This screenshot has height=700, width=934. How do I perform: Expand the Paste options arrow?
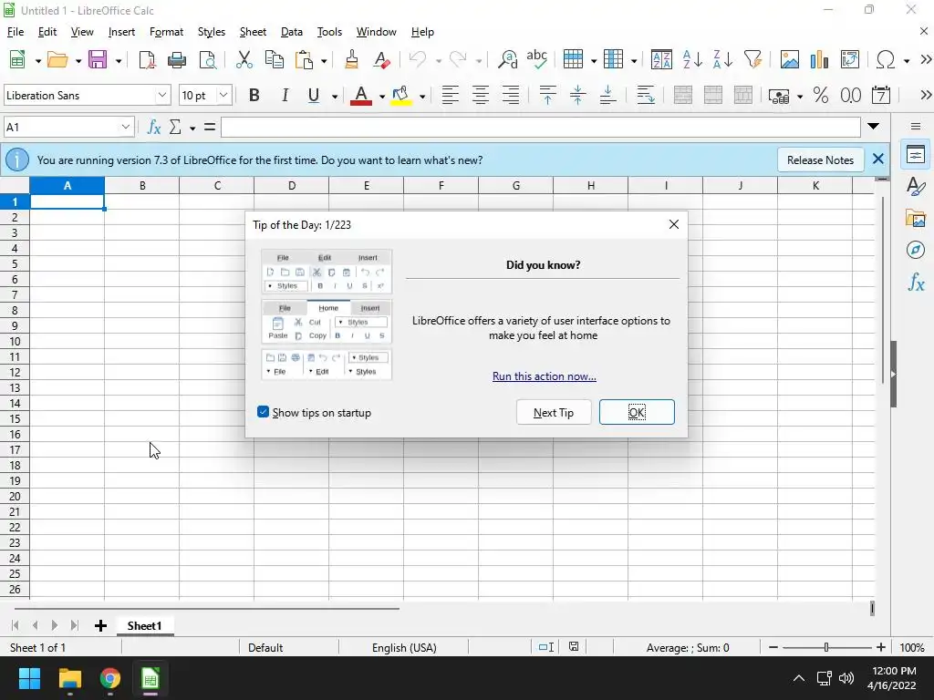(x=324, y=61)
